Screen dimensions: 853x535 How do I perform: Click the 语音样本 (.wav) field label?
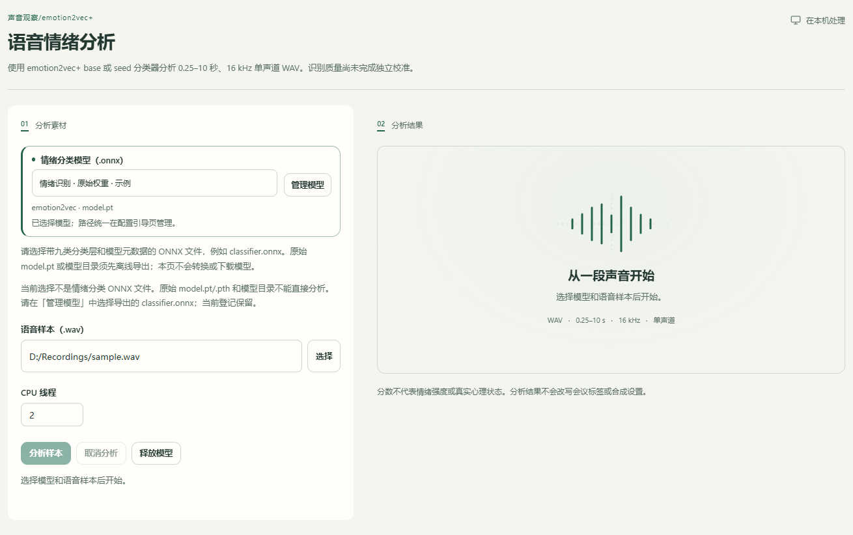coord(52,329)
